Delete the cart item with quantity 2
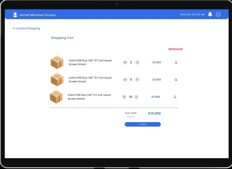The height and width of the screenshot is (169, 232). point(176,62)
